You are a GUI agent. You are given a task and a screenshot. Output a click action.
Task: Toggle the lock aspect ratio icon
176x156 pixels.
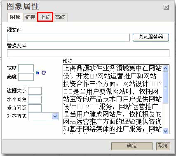(x=37, y=73)
